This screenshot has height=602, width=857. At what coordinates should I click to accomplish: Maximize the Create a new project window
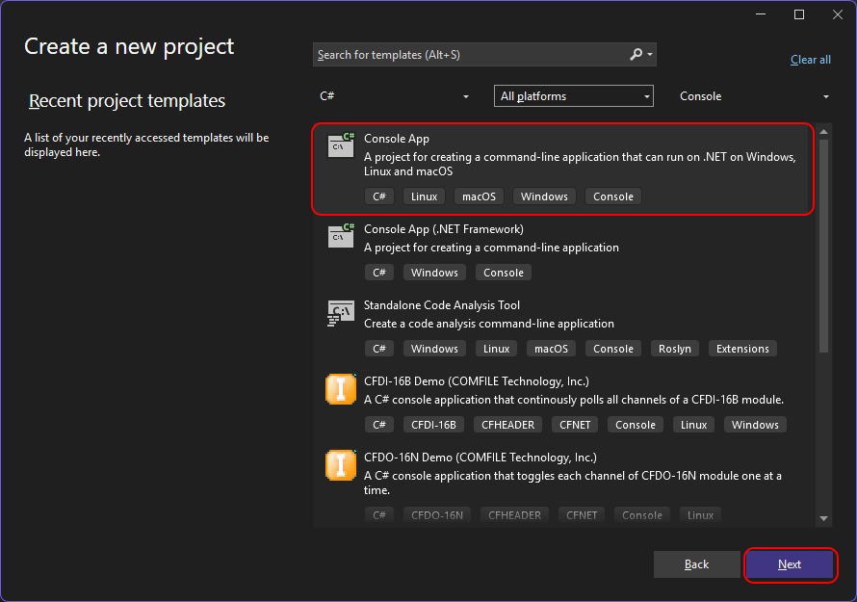click(799, 14)
